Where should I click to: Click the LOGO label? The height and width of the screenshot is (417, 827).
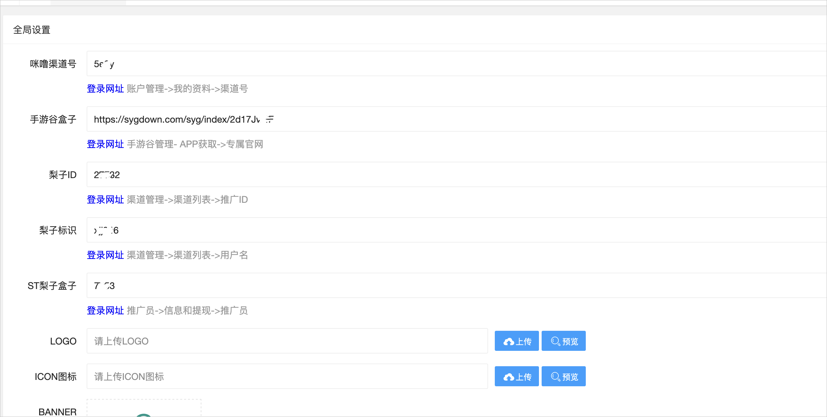click(x=63, y=341)
